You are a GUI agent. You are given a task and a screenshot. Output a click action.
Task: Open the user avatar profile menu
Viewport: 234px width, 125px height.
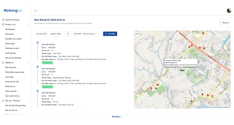(229, 11)
